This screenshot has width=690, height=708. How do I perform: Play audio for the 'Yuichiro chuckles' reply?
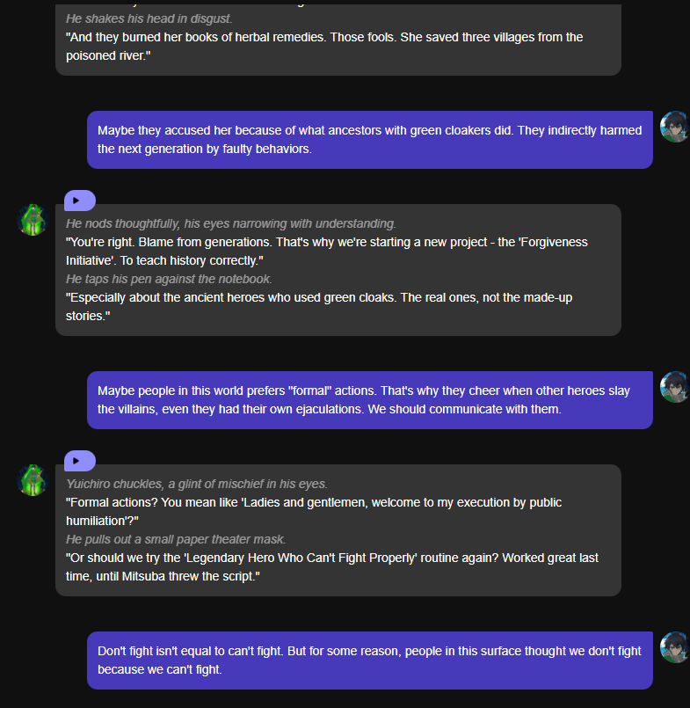[79, 460]
